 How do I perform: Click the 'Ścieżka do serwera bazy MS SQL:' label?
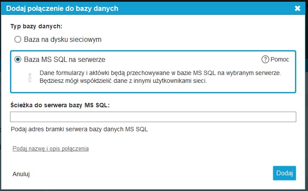[60, 105]
